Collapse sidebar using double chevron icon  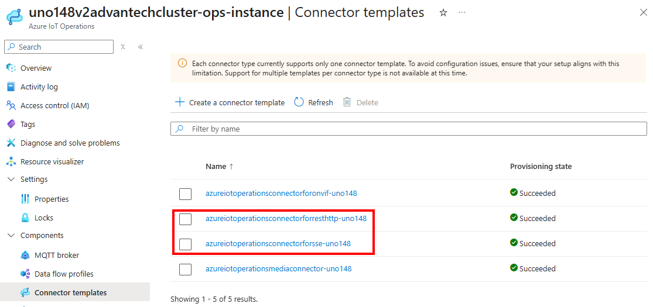[141, 47]
